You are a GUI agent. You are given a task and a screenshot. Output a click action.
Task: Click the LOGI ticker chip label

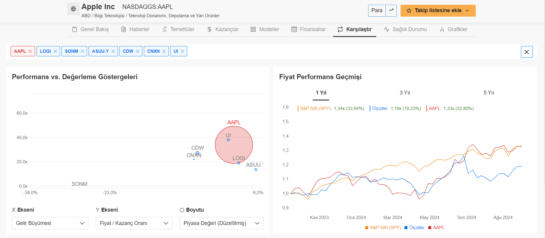point(45,51)
